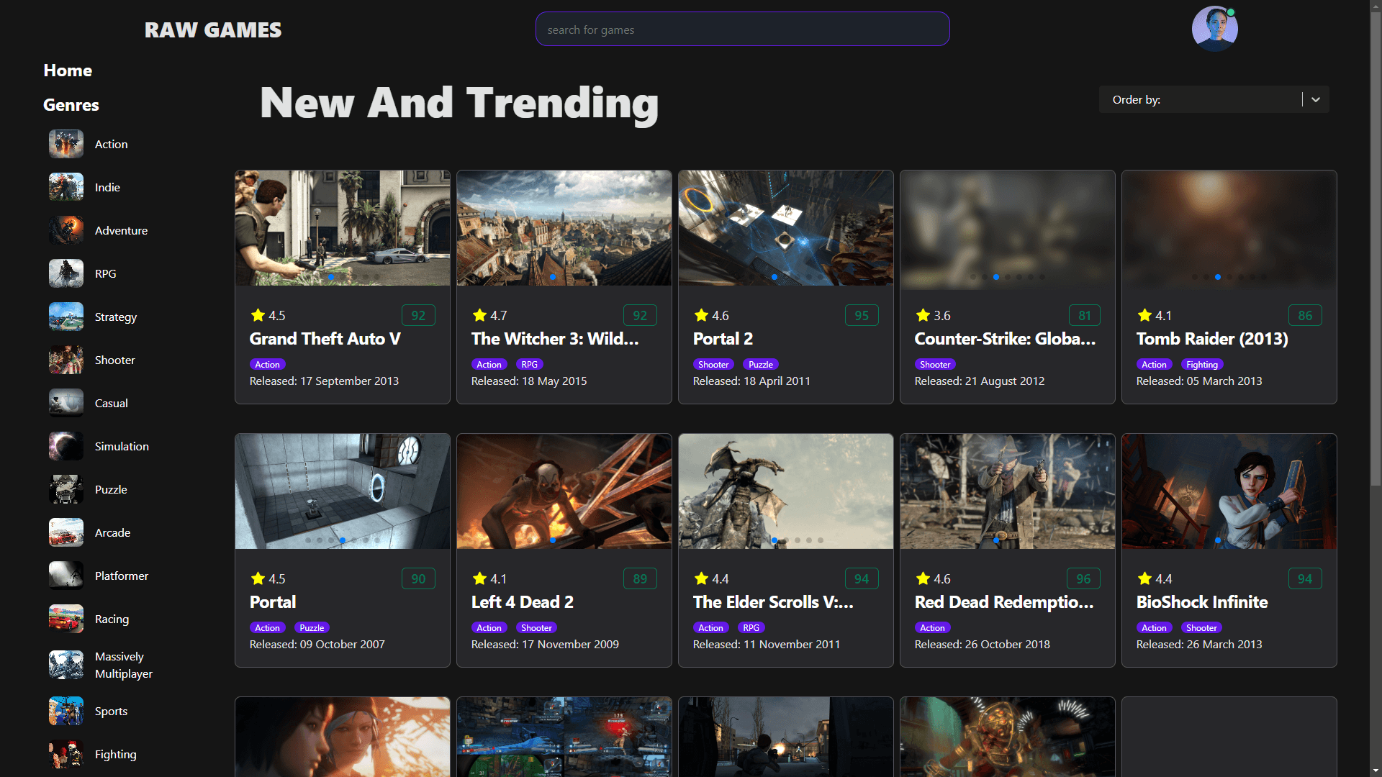Image resolution: width=1382 pixels, height=777 pixels.
Task: Click the Puzzle tag on Portal 2
Action: click(760, 365)
